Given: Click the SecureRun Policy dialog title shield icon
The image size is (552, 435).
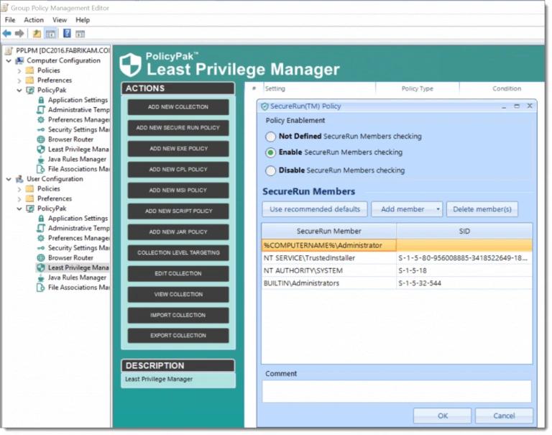Looking at the screenshot, I should [264, 106].
